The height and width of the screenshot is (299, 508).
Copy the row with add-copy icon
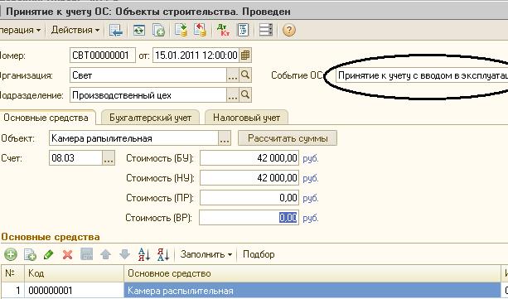(30, 254)
